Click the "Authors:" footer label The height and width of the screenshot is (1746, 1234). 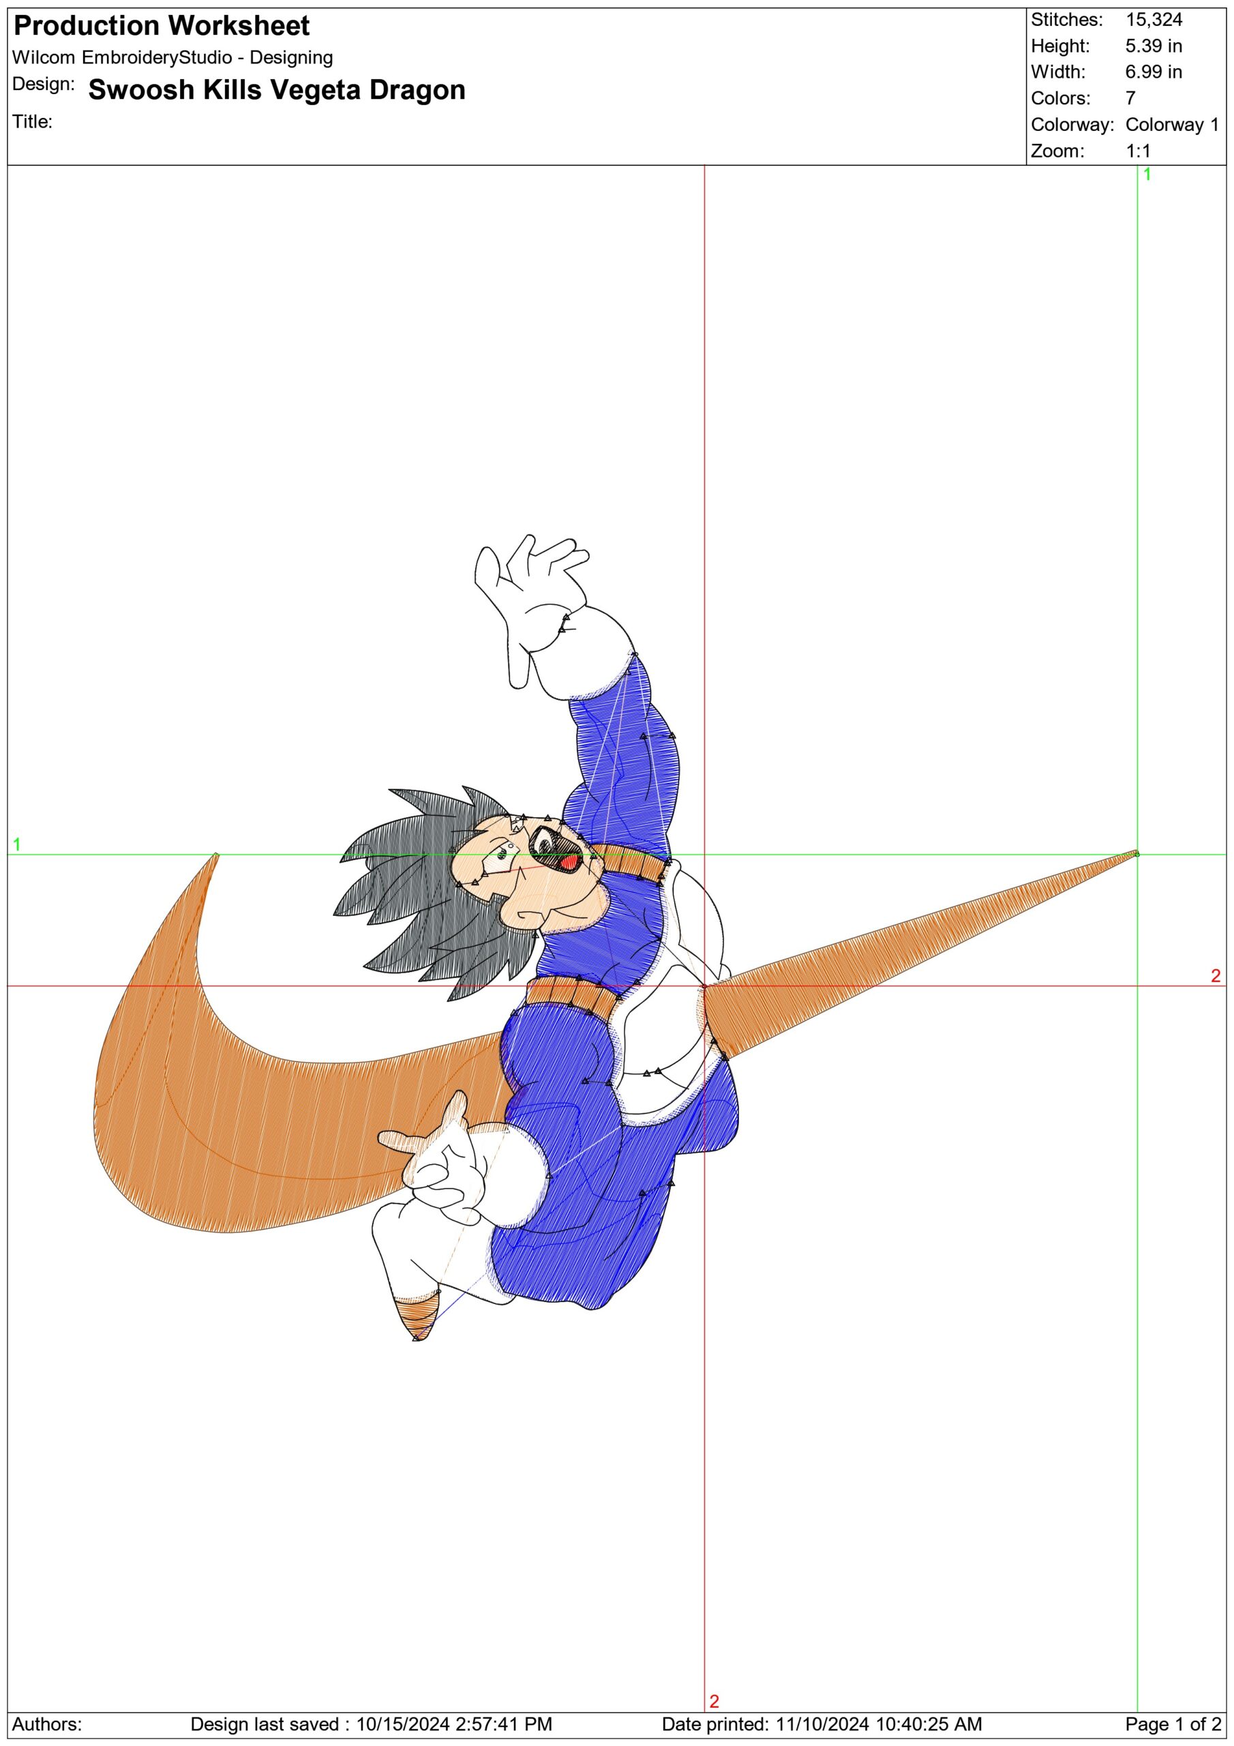(47, 1724)
